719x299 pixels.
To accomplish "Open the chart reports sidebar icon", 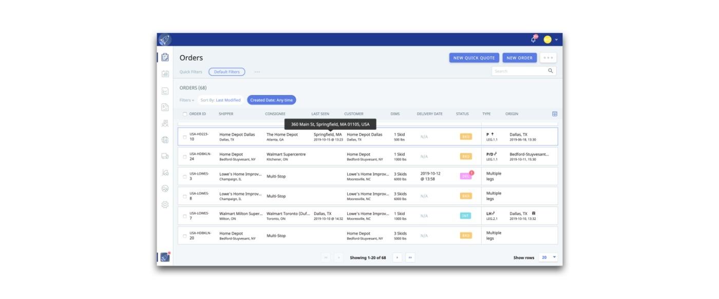I will coord(165,91).
